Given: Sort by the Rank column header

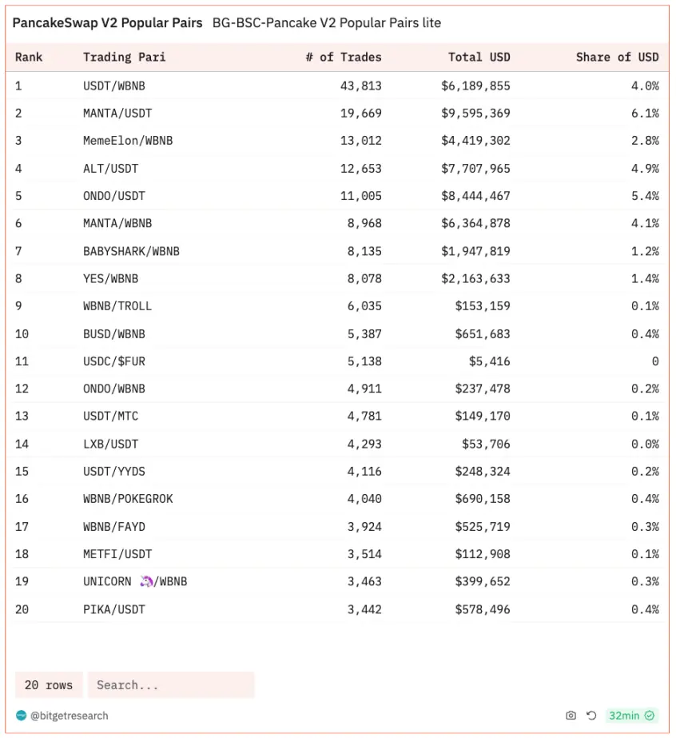Looking at the screenshot, I should [x=29, y=57].
